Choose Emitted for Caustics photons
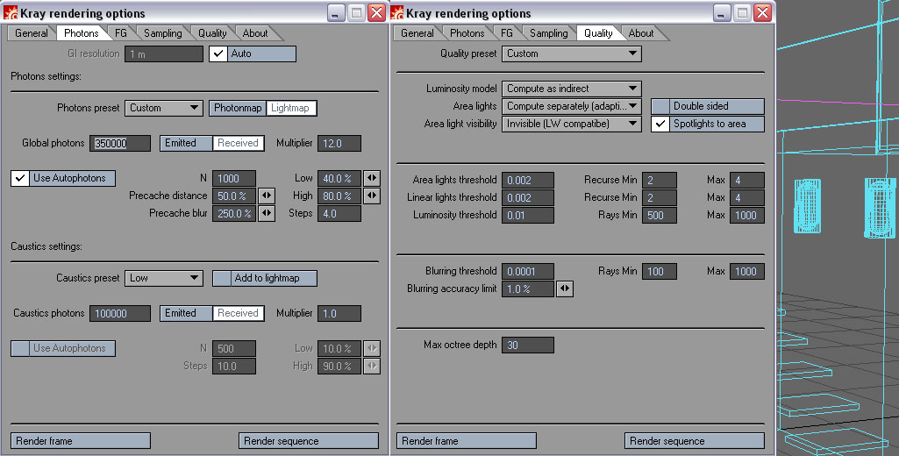 point(186,313)
